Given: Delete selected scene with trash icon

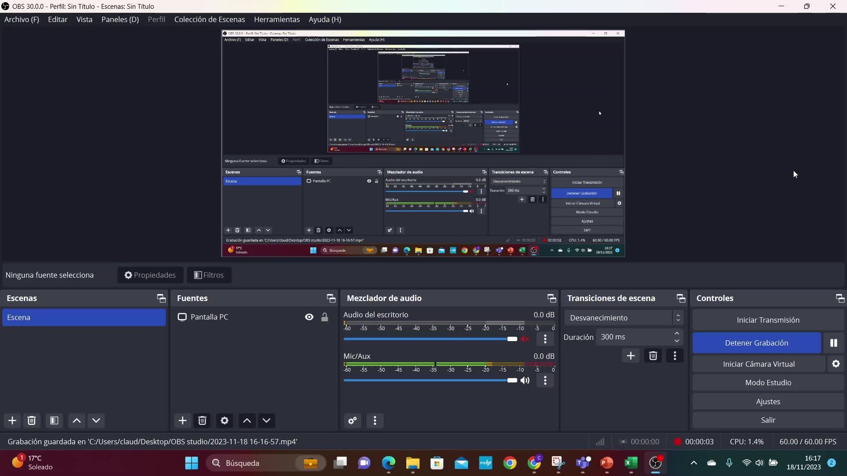Looking at the screenshot, I should tap(31, 420).
